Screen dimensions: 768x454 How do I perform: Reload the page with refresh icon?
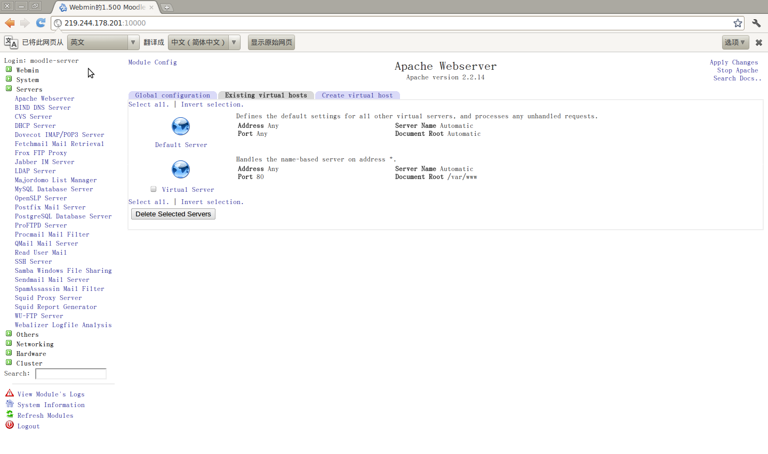pos(41,23)
